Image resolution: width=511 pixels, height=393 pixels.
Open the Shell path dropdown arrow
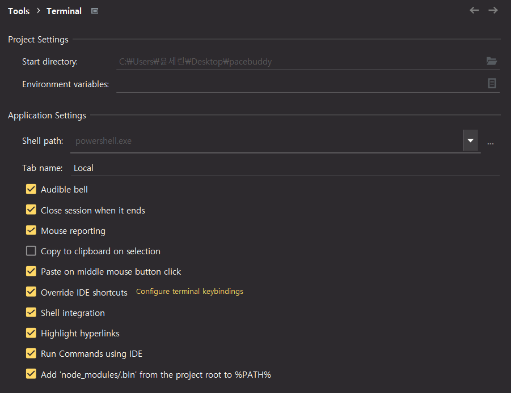point(470,140)
